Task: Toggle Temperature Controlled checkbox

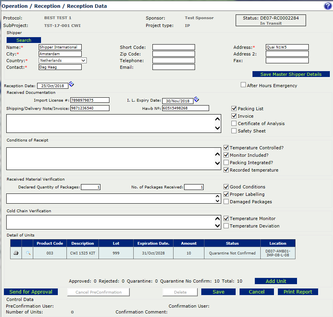Action: tap(226, 148)
